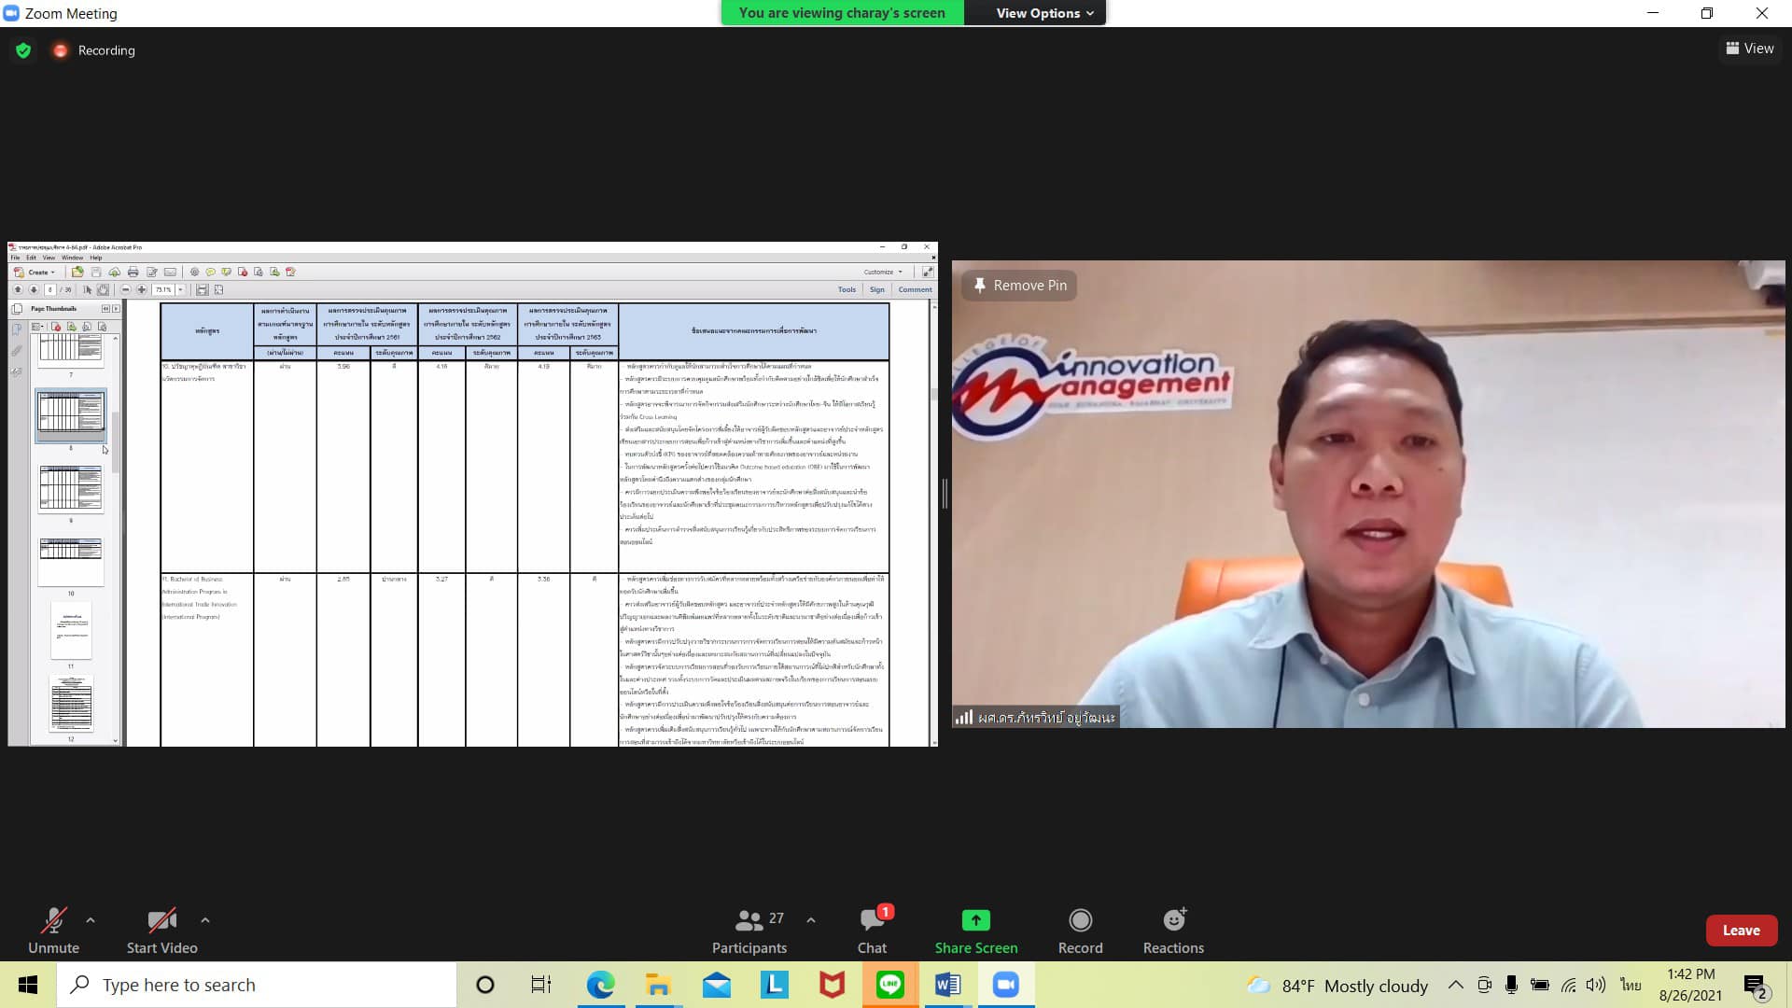1792x1008 pixels.
Task: Open the Reactions menu
Action: pos(1173,931)
